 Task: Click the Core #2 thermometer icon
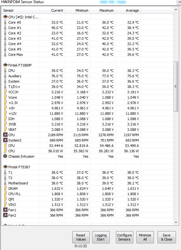[5, 33]
